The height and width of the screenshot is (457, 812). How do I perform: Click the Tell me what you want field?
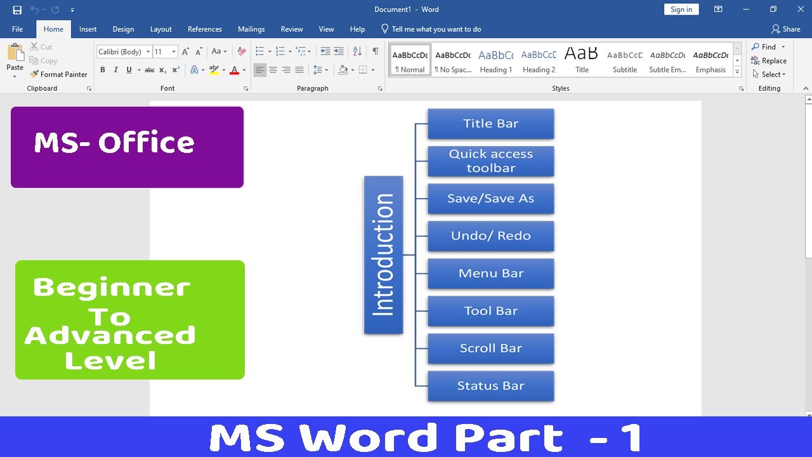coord(431,29)
